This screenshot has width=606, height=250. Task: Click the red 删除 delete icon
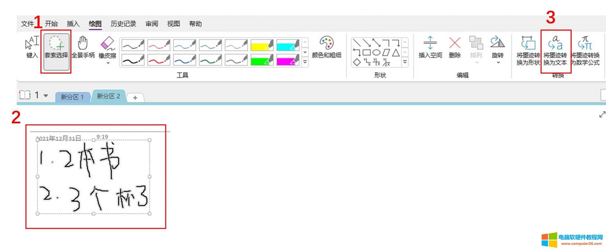point(454,48)
